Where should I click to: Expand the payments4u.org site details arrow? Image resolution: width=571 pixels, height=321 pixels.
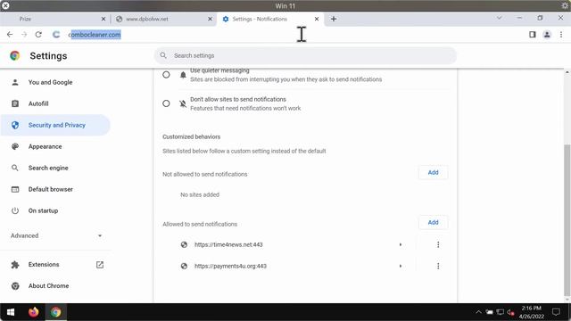(401, 266)
